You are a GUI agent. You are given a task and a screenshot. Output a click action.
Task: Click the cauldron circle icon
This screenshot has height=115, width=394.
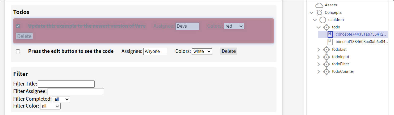coord(322,20)
